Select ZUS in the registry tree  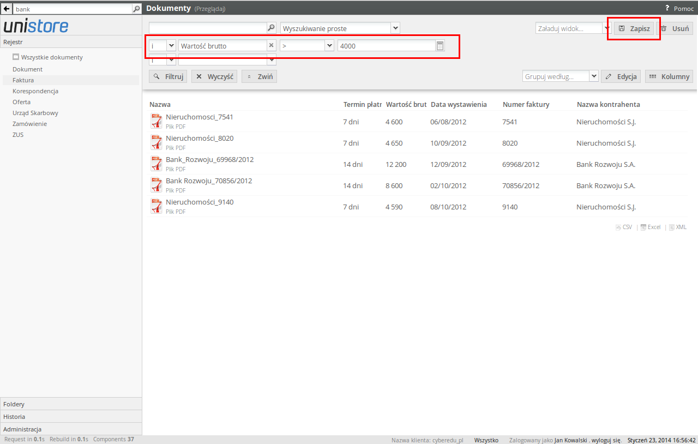tap(18, 135)
